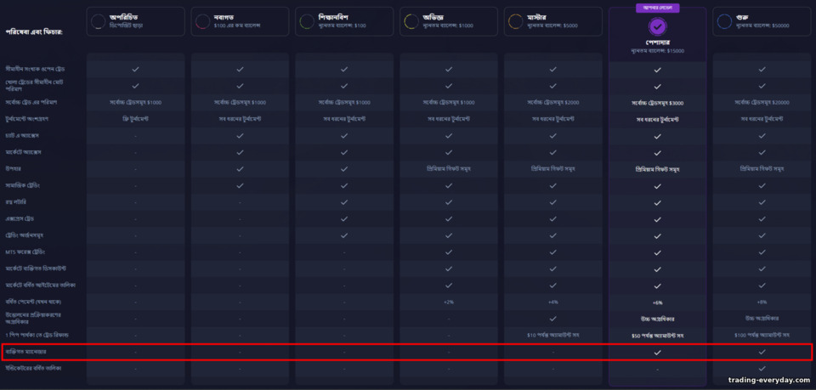
Task: Click 'সামাজিক ট্রেডিং' row label
Action: tap(22, 185)
